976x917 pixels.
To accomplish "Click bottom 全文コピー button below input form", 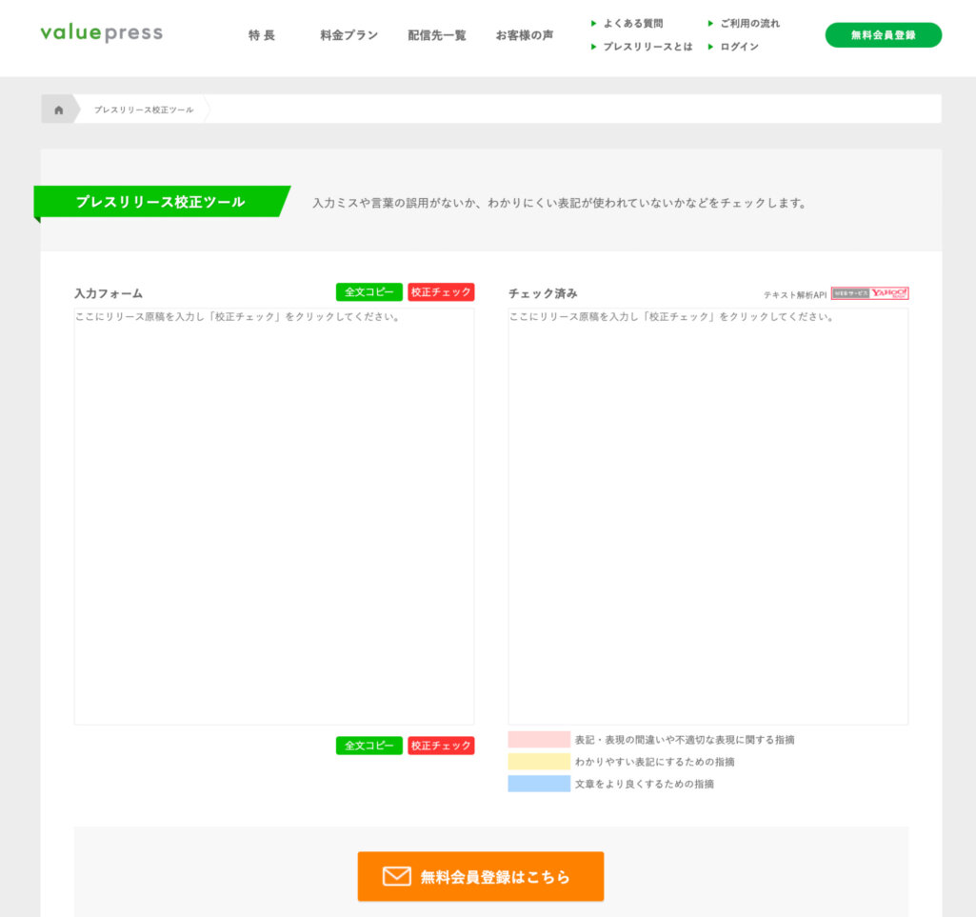I will (368, 746).
